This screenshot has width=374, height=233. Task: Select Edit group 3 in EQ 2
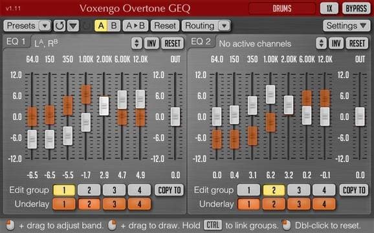click(x=299, y=190)
